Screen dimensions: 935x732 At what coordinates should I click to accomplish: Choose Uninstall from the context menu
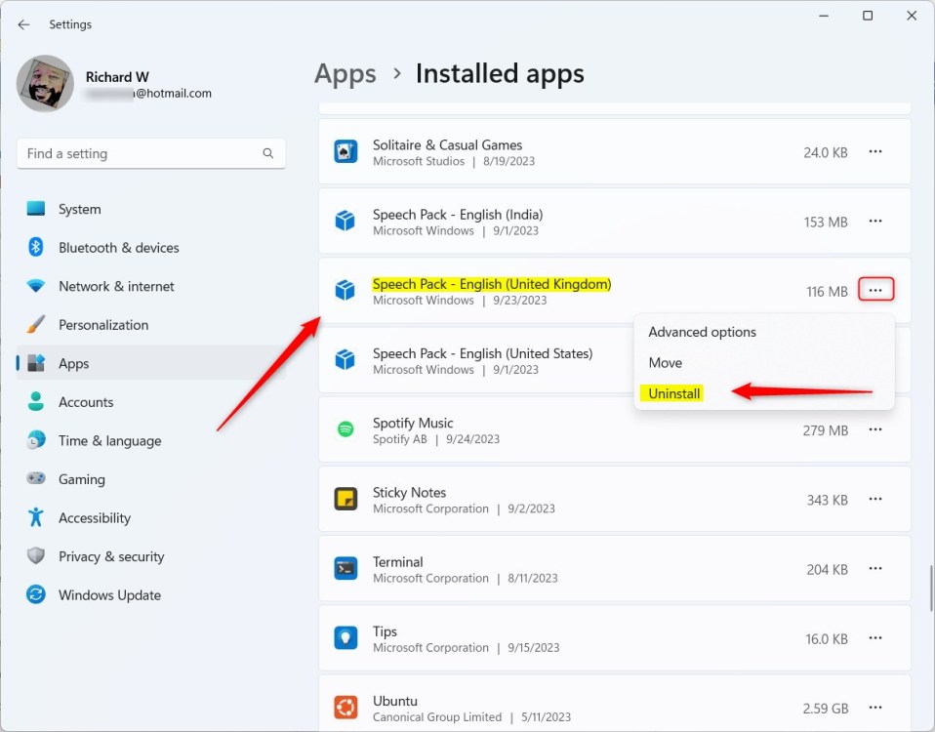pyautogui.click(x=764, y=393)
